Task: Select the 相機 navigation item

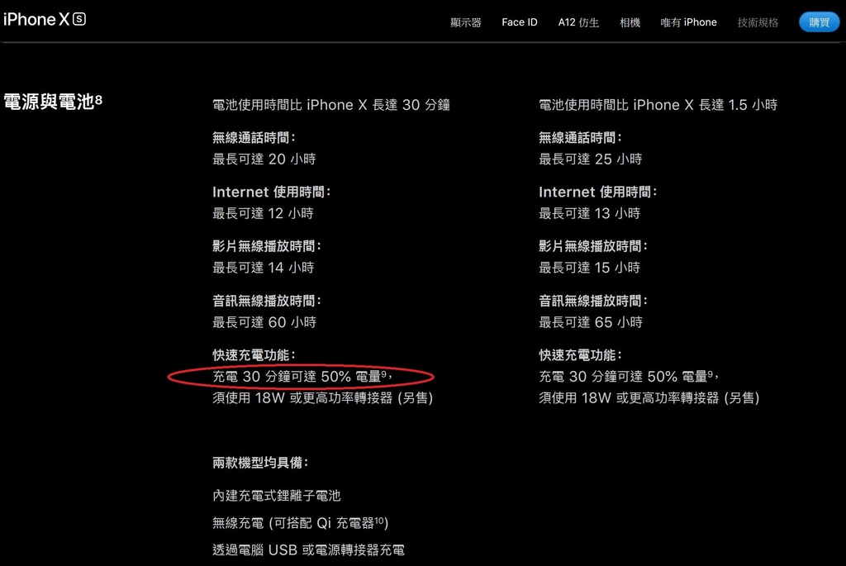Action: pos(630,22)
